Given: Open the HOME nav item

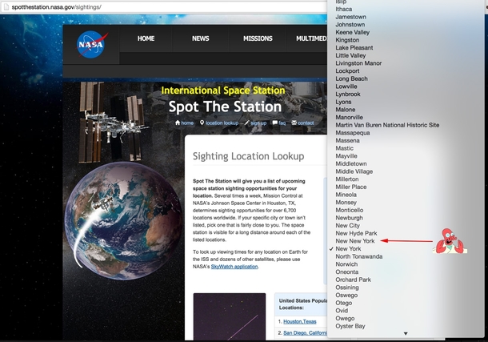Looking at the screenshot, I should click(146, 38).
